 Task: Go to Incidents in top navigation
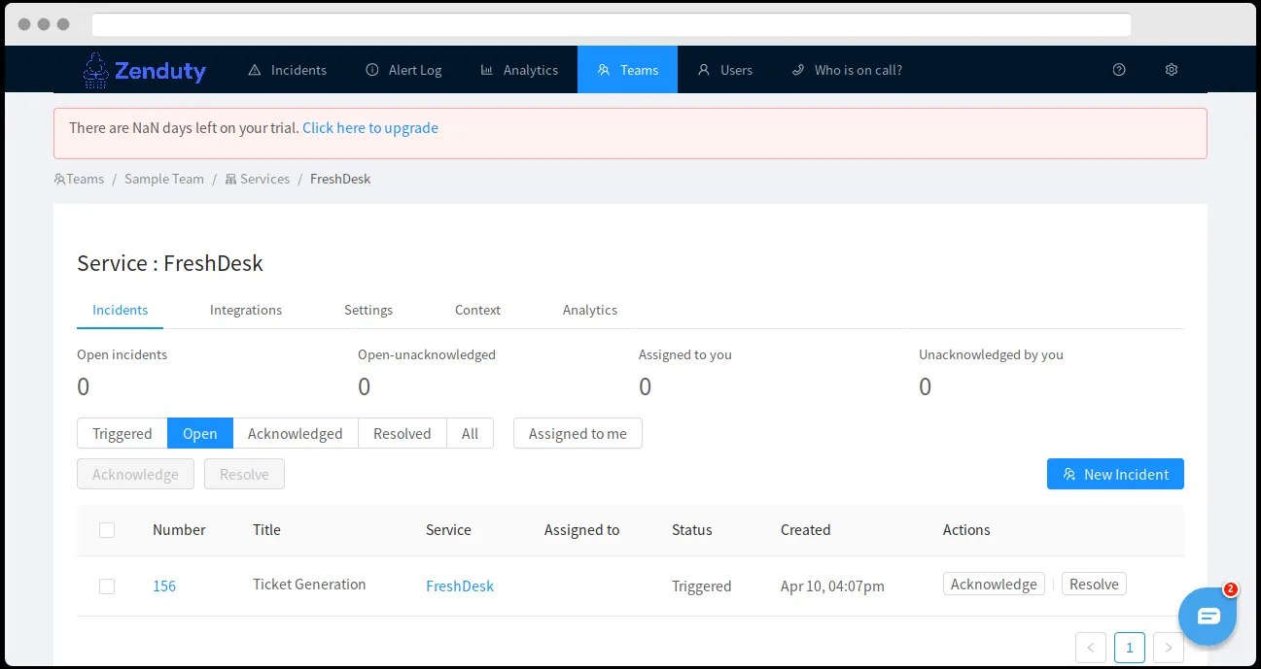[288, 70]
